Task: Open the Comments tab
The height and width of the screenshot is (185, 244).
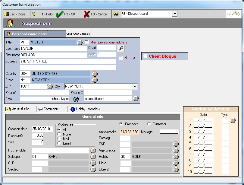Action: pyautogui.click(x=52, y=109)
